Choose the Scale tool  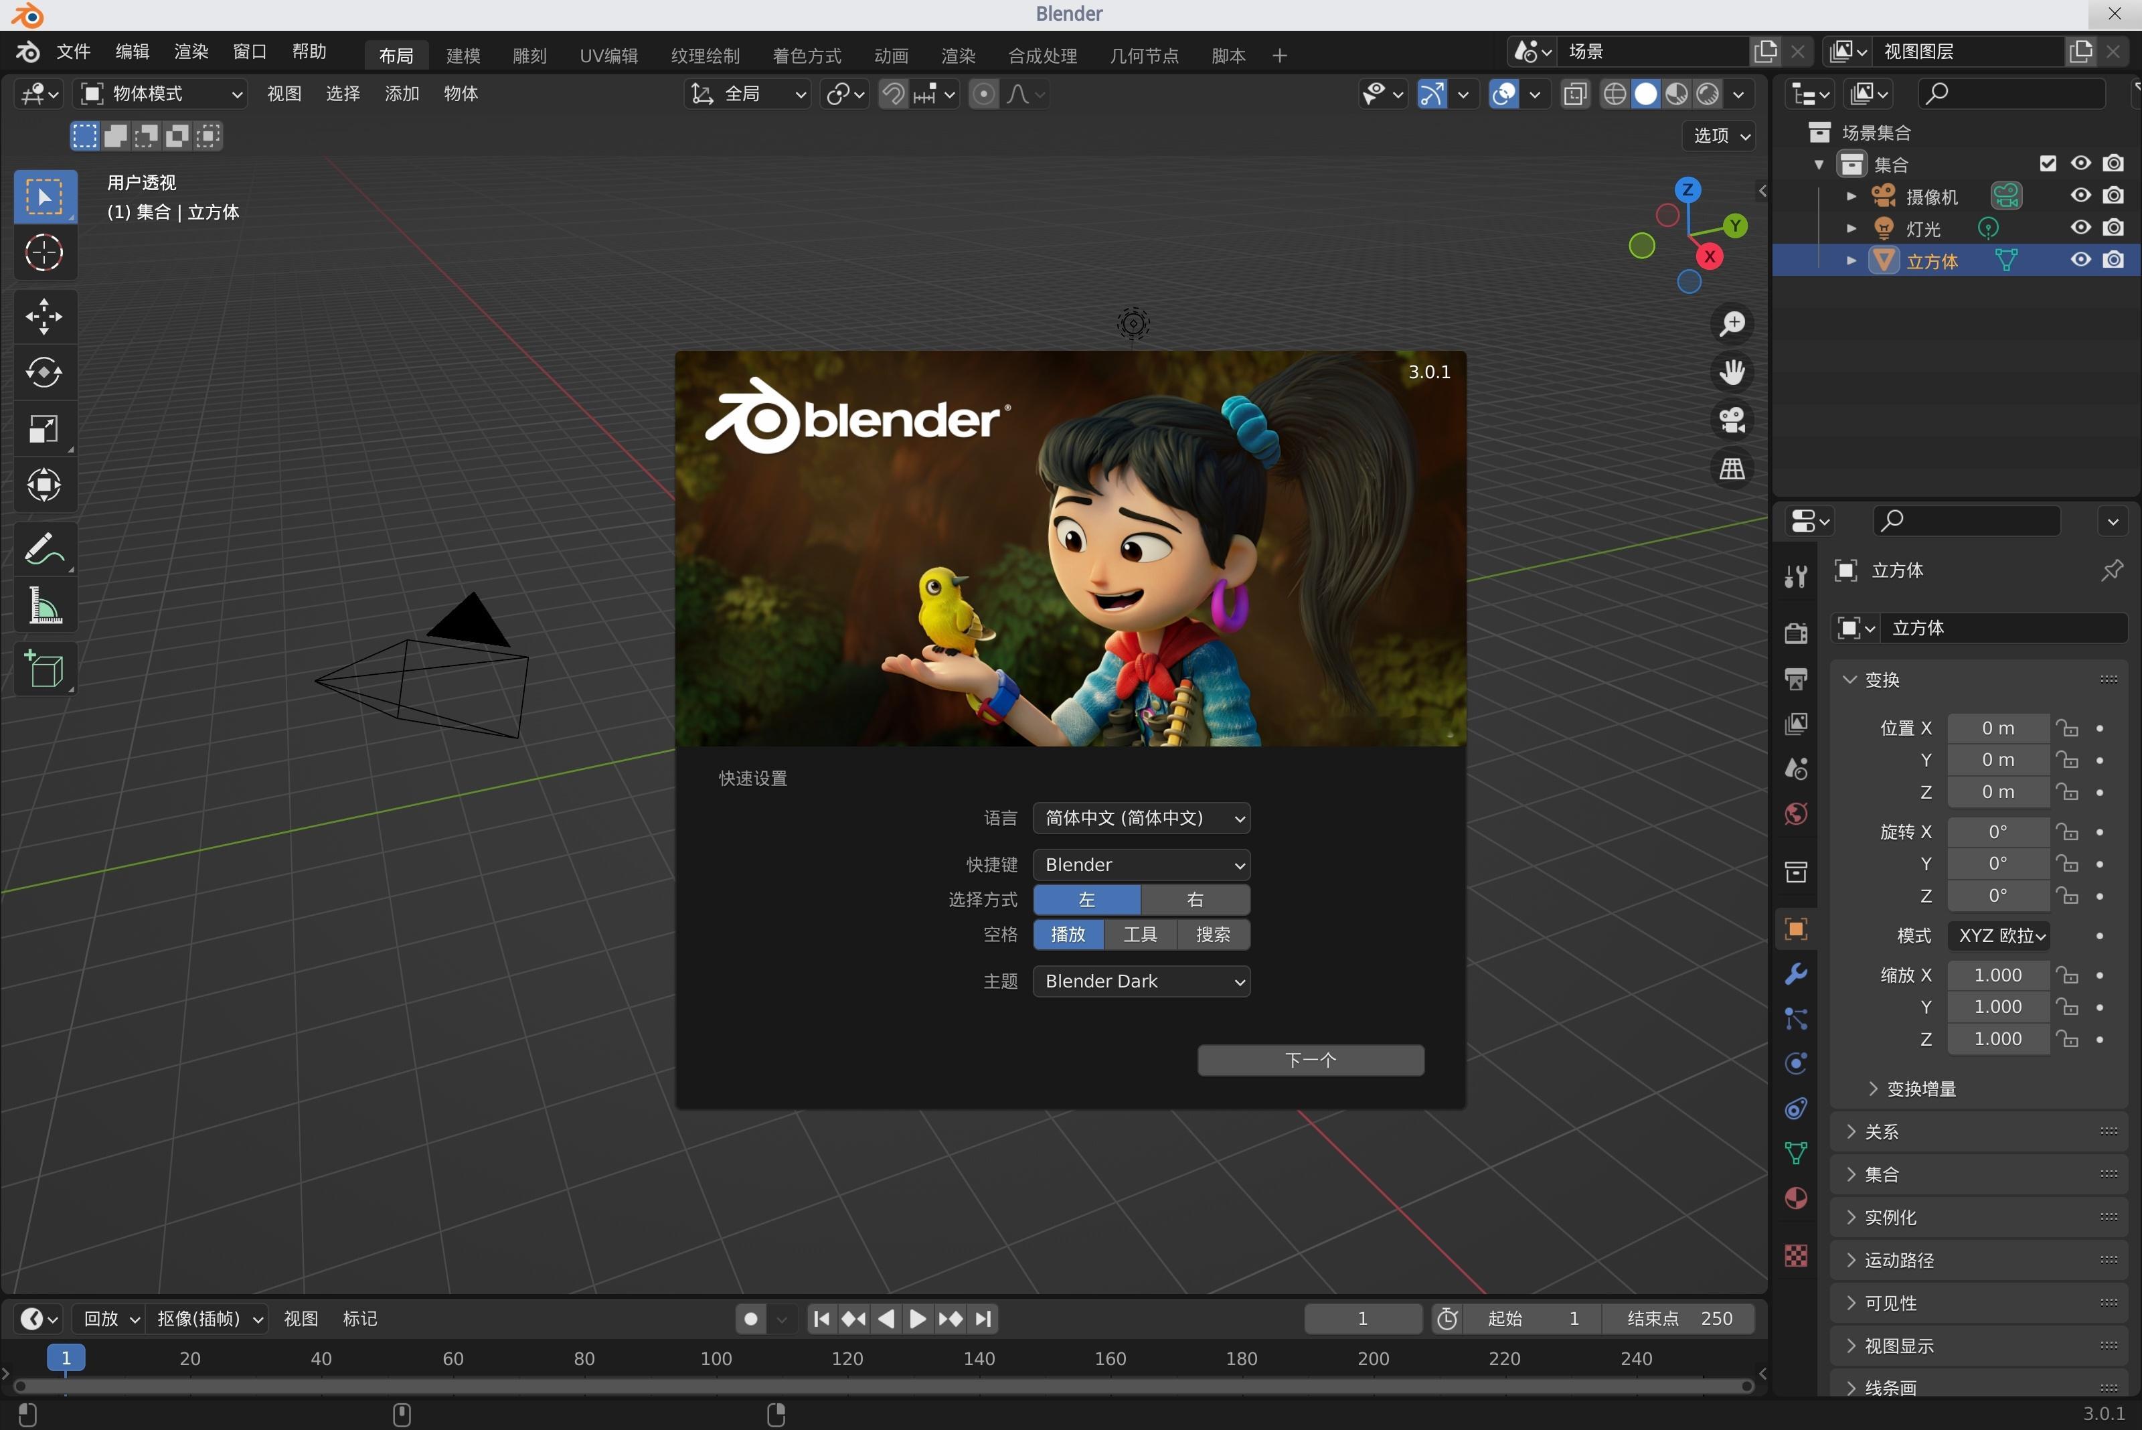click(x=45, y=428)
